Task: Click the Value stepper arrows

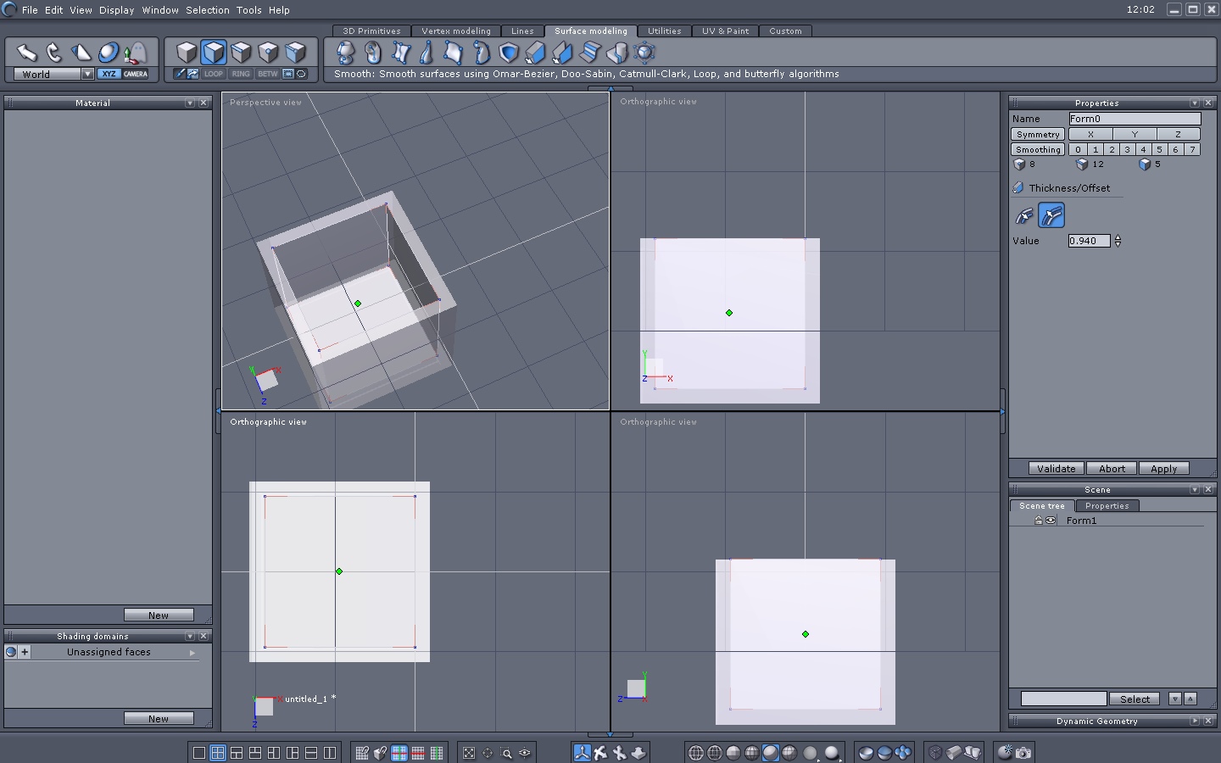Action: (1118, 241)
